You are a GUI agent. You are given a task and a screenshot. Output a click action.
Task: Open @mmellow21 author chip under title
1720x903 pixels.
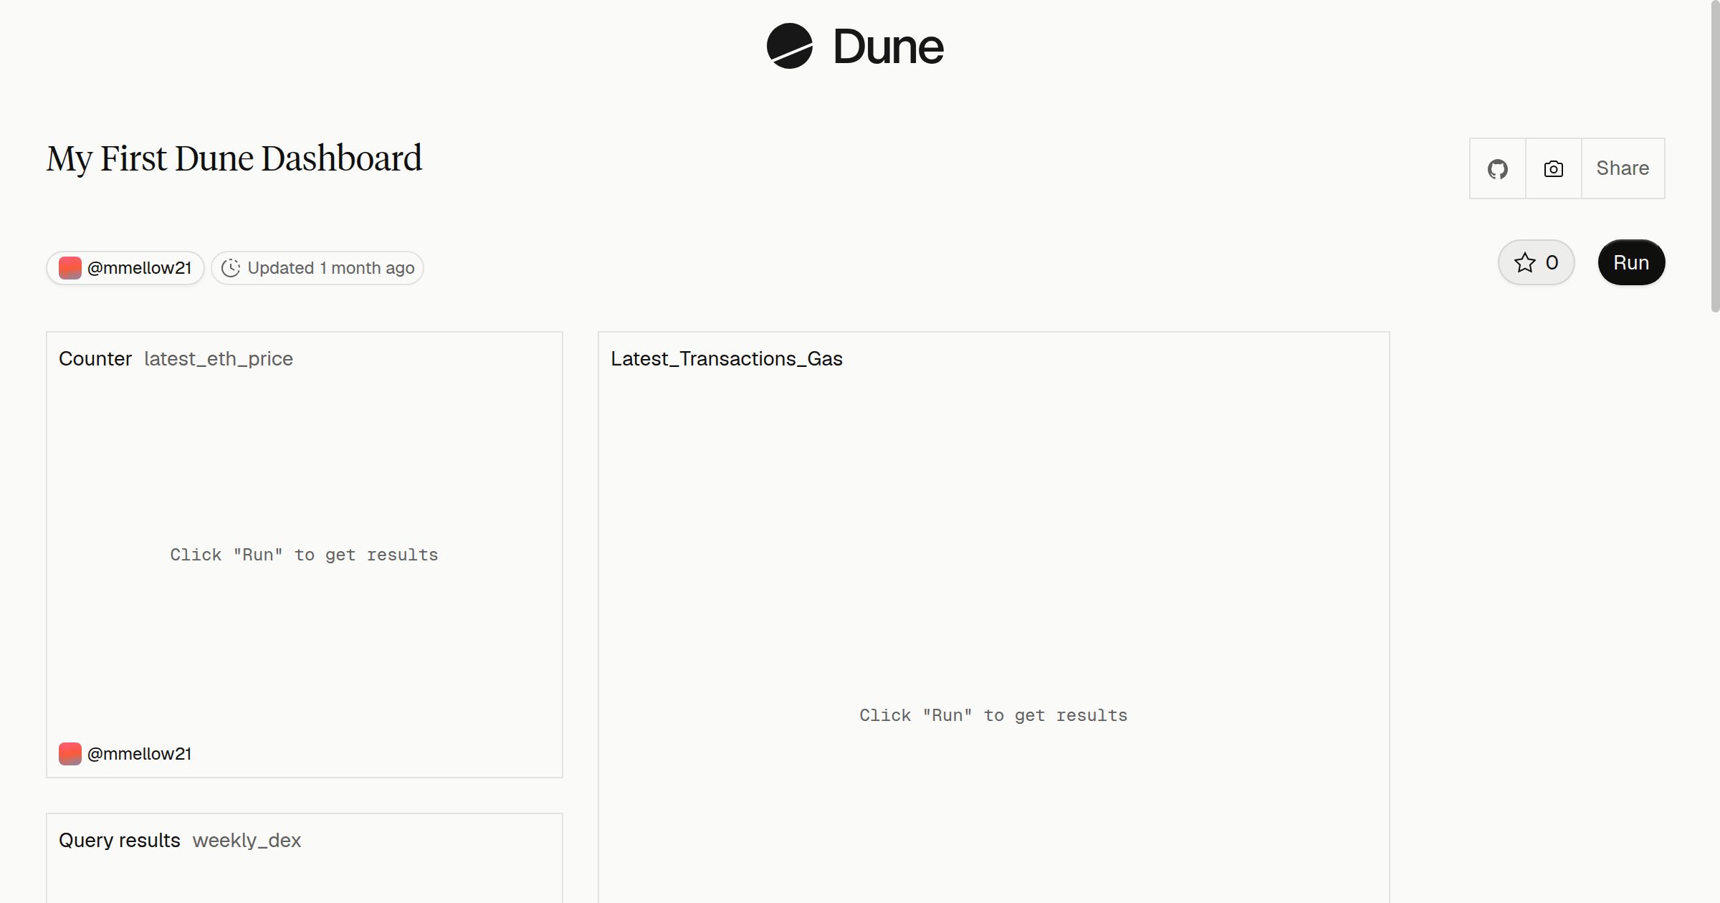[125, 268]
